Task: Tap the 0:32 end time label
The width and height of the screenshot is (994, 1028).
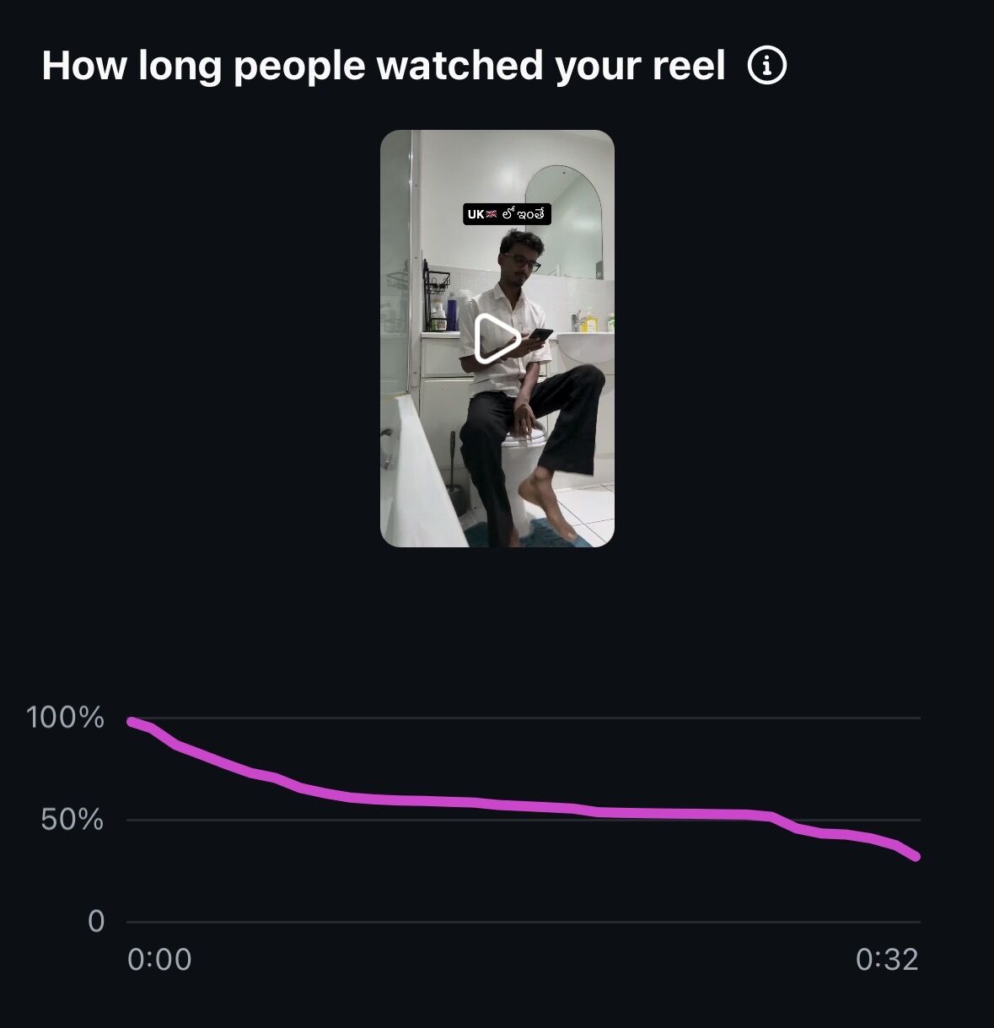Action: [x=887, y=960]
